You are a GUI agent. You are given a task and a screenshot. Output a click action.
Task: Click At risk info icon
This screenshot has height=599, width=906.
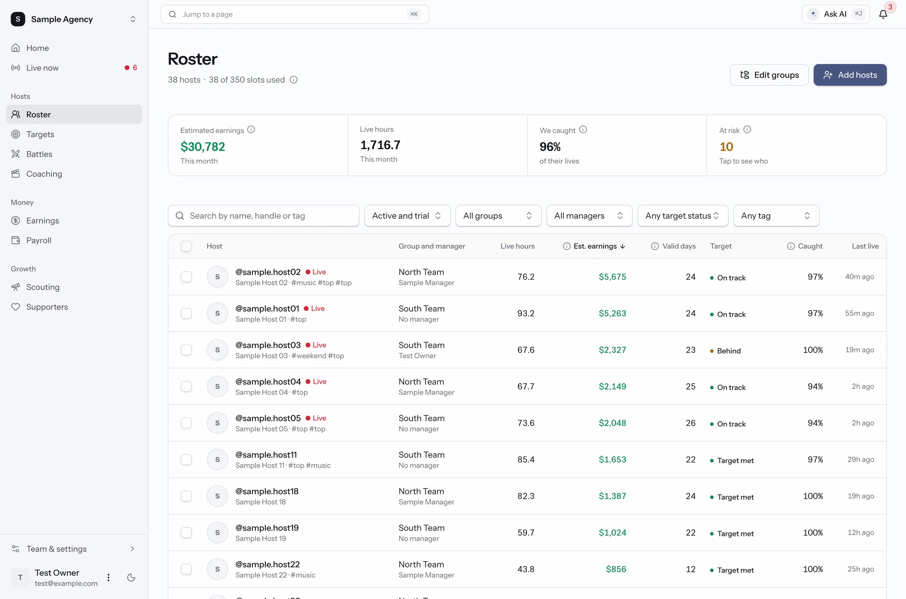tap(747, 129)
